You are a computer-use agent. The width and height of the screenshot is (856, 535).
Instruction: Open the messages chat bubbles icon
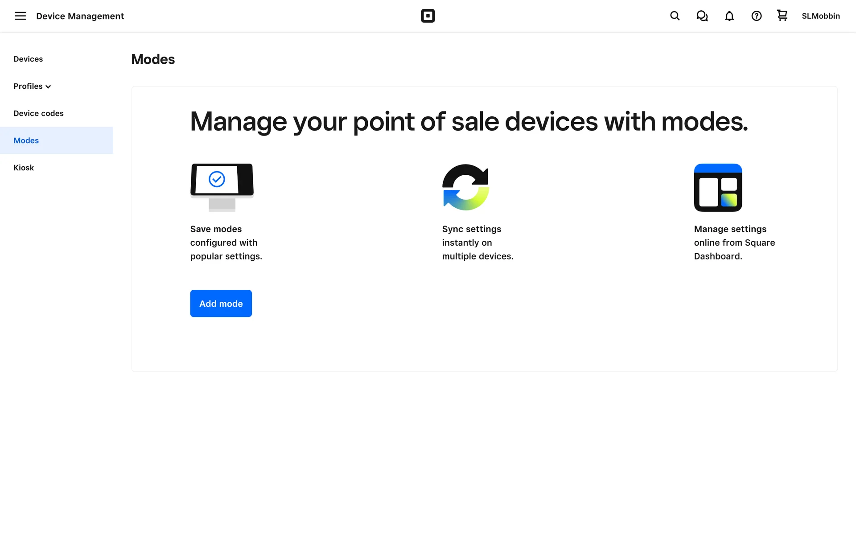[x=702, y=16]
